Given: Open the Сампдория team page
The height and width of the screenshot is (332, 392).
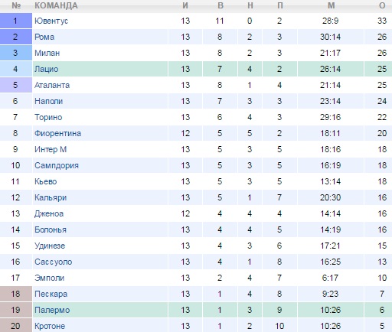Looking at the screenshot, I should point(57,165).
